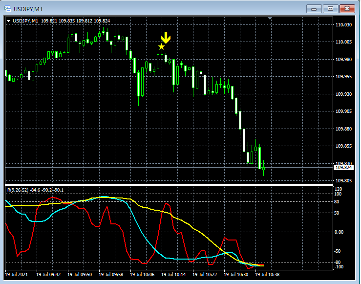Click the 109.880 price scale label
Image resolution: width=361 pixels, height=284 pixels.
click(343, 129)
